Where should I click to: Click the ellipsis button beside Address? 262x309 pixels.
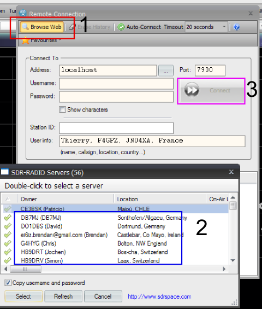pyautogui.click(x=166, y=71)
